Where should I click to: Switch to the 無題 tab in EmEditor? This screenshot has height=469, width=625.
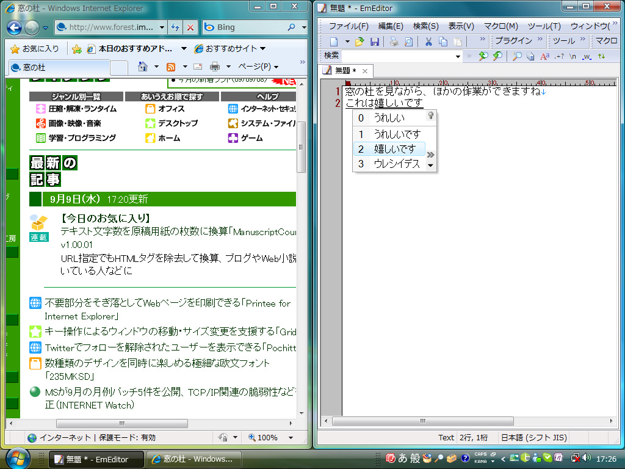click(345, 71)
